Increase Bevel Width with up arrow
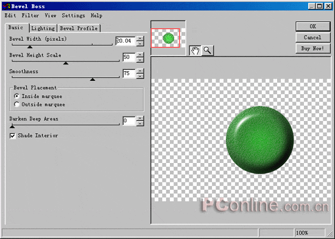This screenshot has height=239, width=335. coord(140,38)
